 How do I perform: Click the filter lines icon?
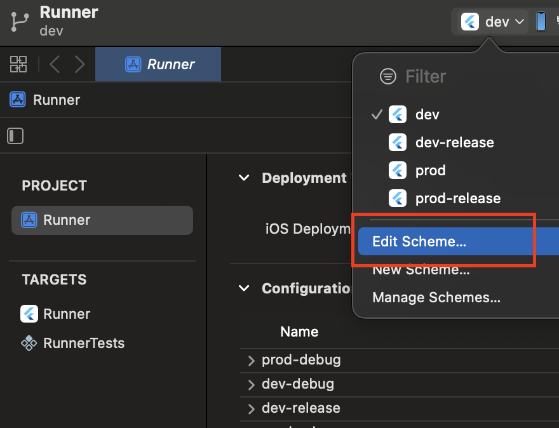click(388, 76)
